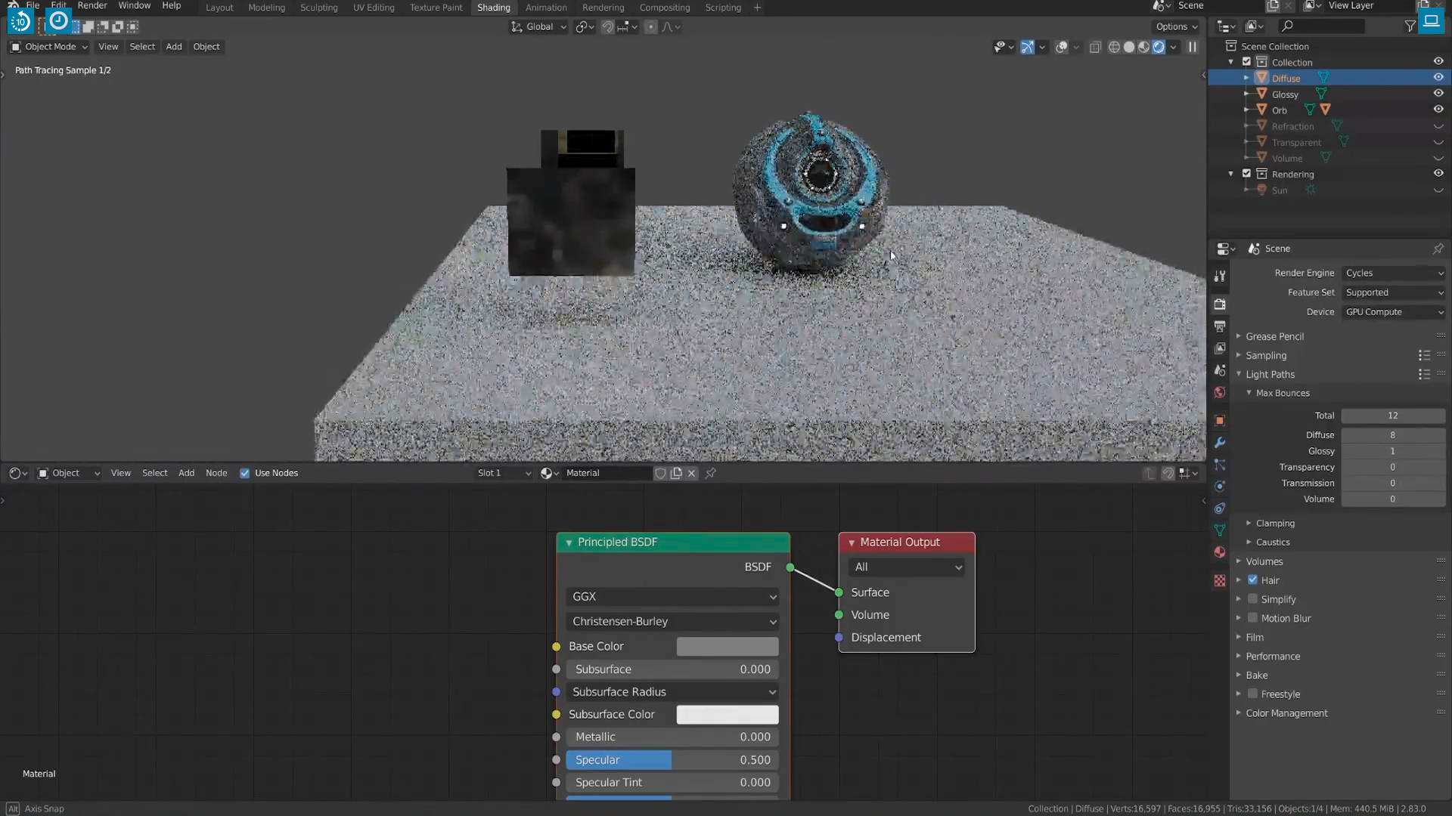This screenshot has width=1452, height=816.
Task: Click the Node menu in node editor
Action: (x=216, y=473)
